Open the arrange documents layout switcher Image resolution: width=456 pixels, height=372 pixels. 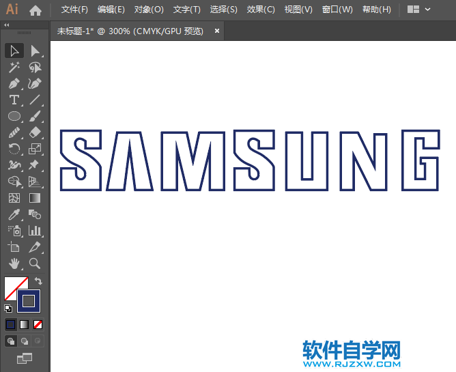pos(418,10)
